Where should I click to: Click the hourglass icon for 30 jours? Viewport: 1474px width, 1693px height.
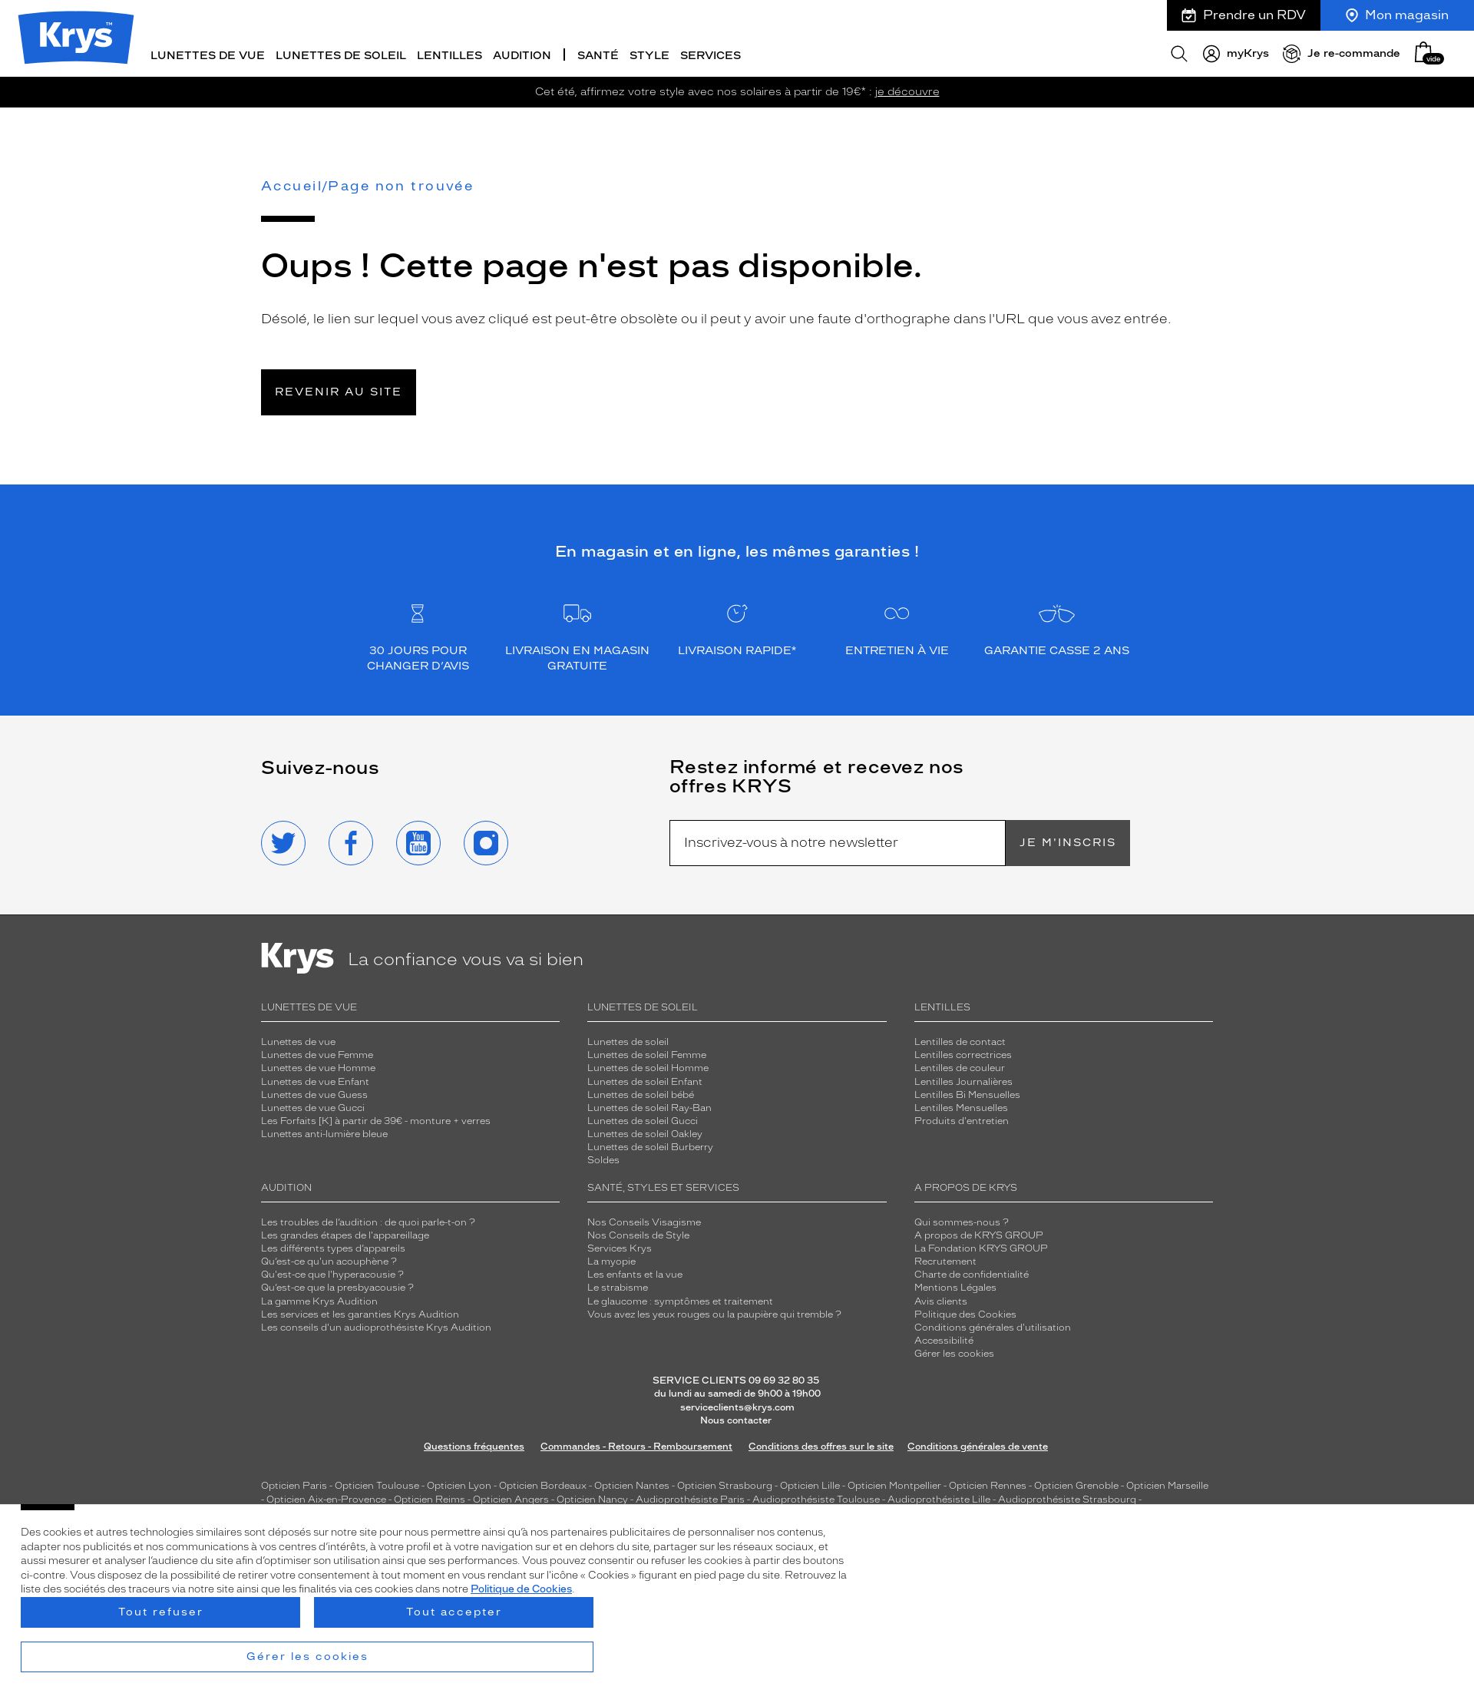(x=418, y=613)
